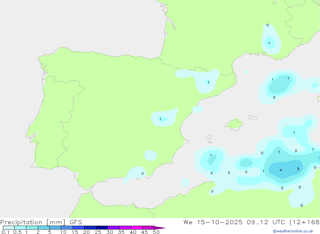Click the '3' precipitation value on the map
The image size is (320, 234).
click(298, 169)
